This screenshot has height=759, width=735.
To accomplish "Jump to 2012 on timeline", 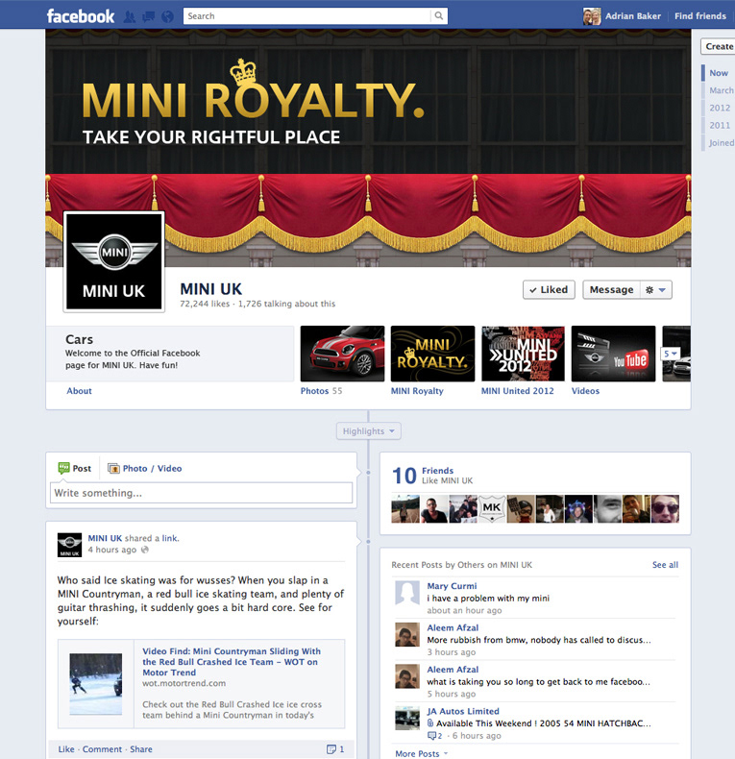I will tap(720, 108).
